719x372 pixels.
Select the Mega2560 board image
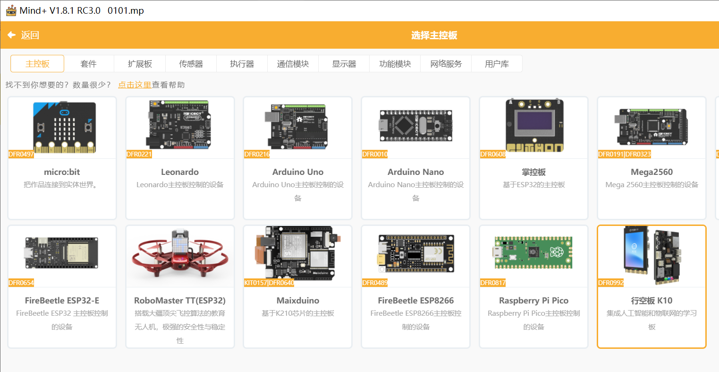[x=651, y=126]
